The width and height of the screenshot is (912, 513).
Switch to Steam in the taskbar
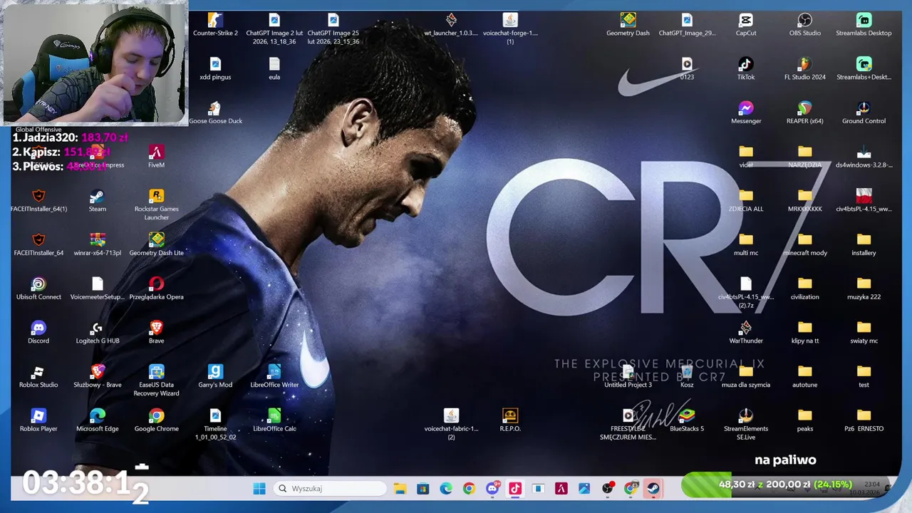coord(653,488)
